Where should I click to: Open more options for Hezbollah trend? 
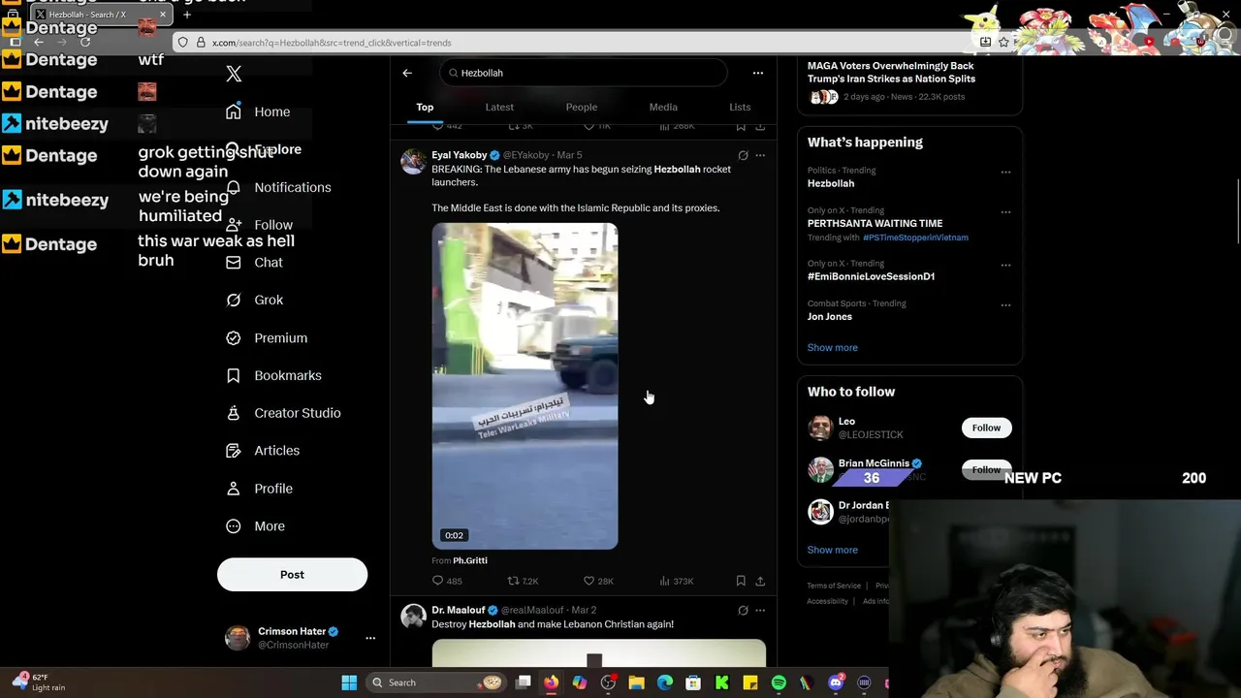tap(1005, 173)
